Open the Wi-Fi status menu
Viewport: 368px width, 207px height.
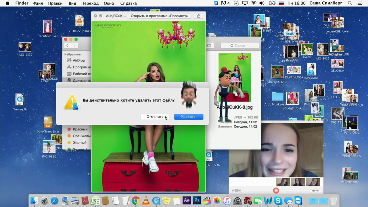pos(253,3)
